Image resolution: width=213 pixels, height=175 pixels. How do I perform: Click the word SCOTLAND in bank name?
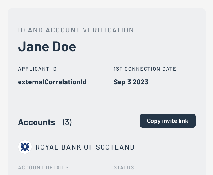tap(118, 147)
